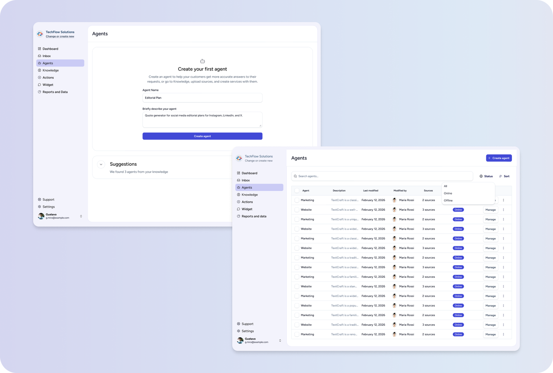Click the Dashboard icon in the Create-first-agent window sidebar
The height and width of the screenshot is (373, 553).
40,49
